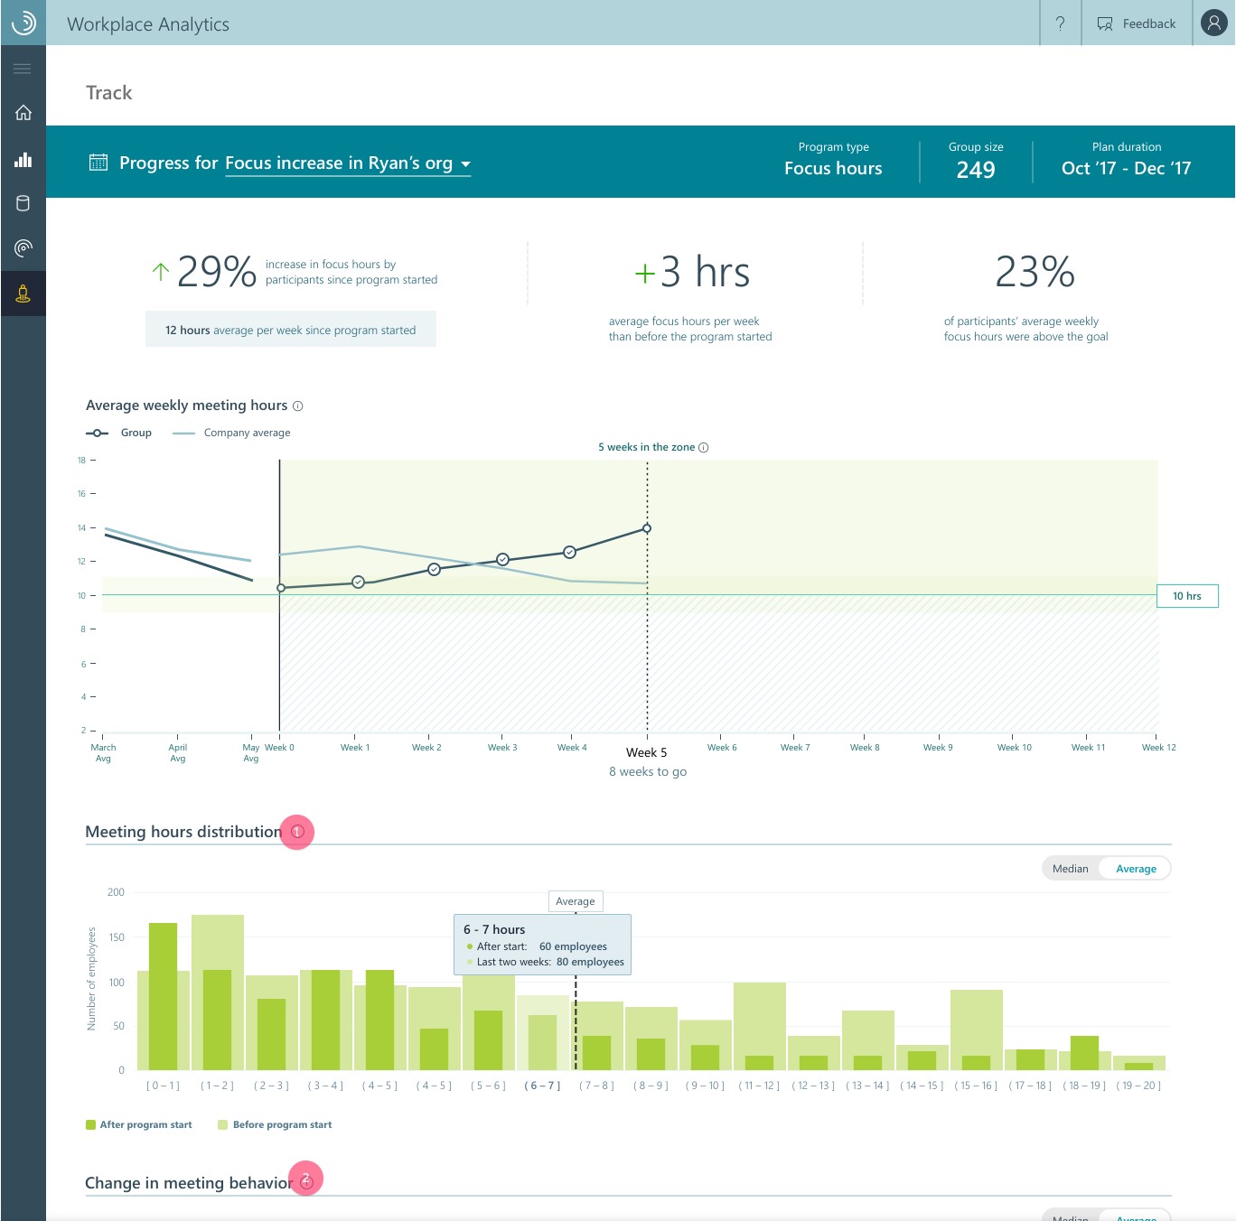Screen dimensions: 1236x1221
Task: Click the Feedback item in the top bar
Action: 1137,23
